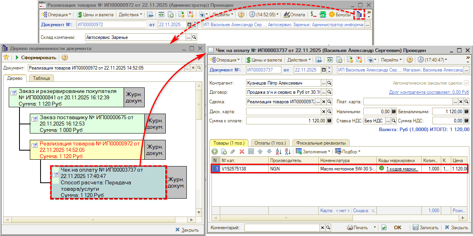Open the calculator for Сумма к оплате
This screenshot has width=473, height=236.
(x=329, y=121)
